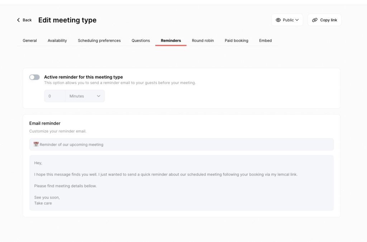Open the Round robin tab
The height and width of the screenshot is (242, 367).
(x=203, y=40)
